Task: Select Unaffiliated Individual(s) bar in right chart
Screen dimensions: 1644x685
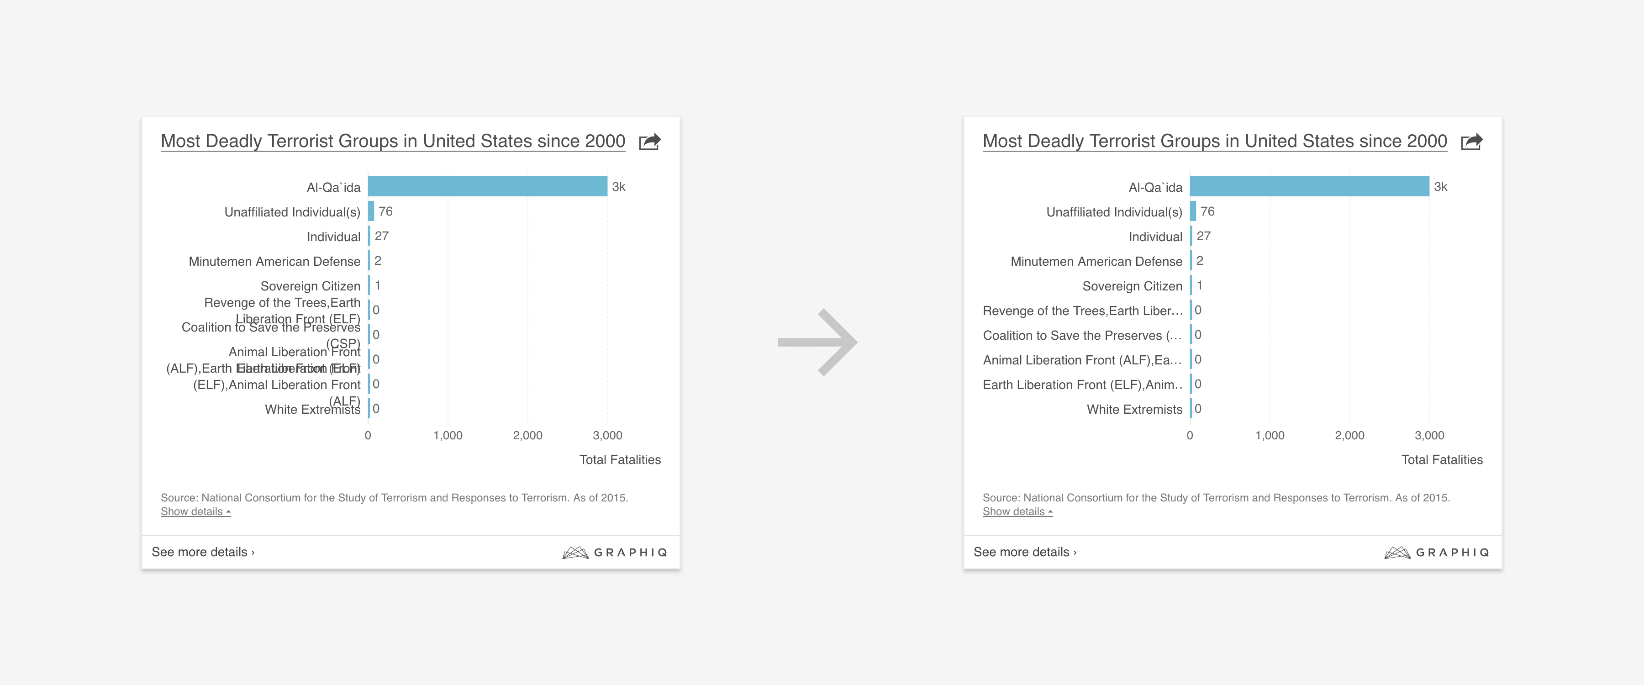Action: (x=1193, y=211)
